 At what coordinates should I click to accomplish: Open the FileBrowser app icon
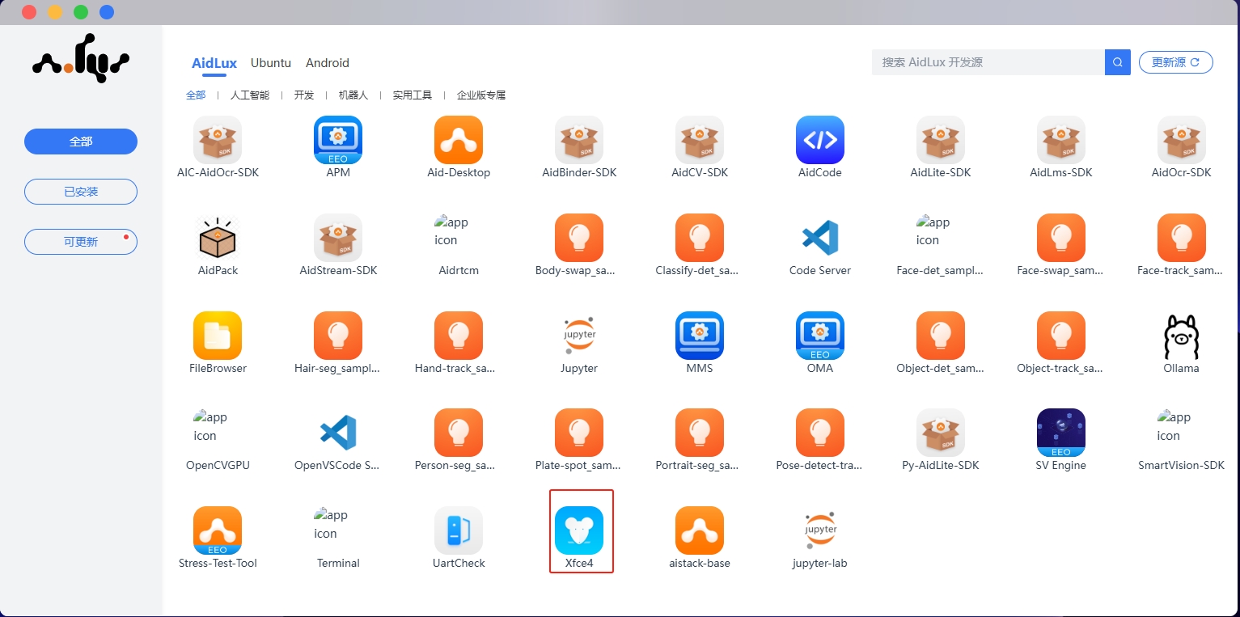click(x=218, y=336)
